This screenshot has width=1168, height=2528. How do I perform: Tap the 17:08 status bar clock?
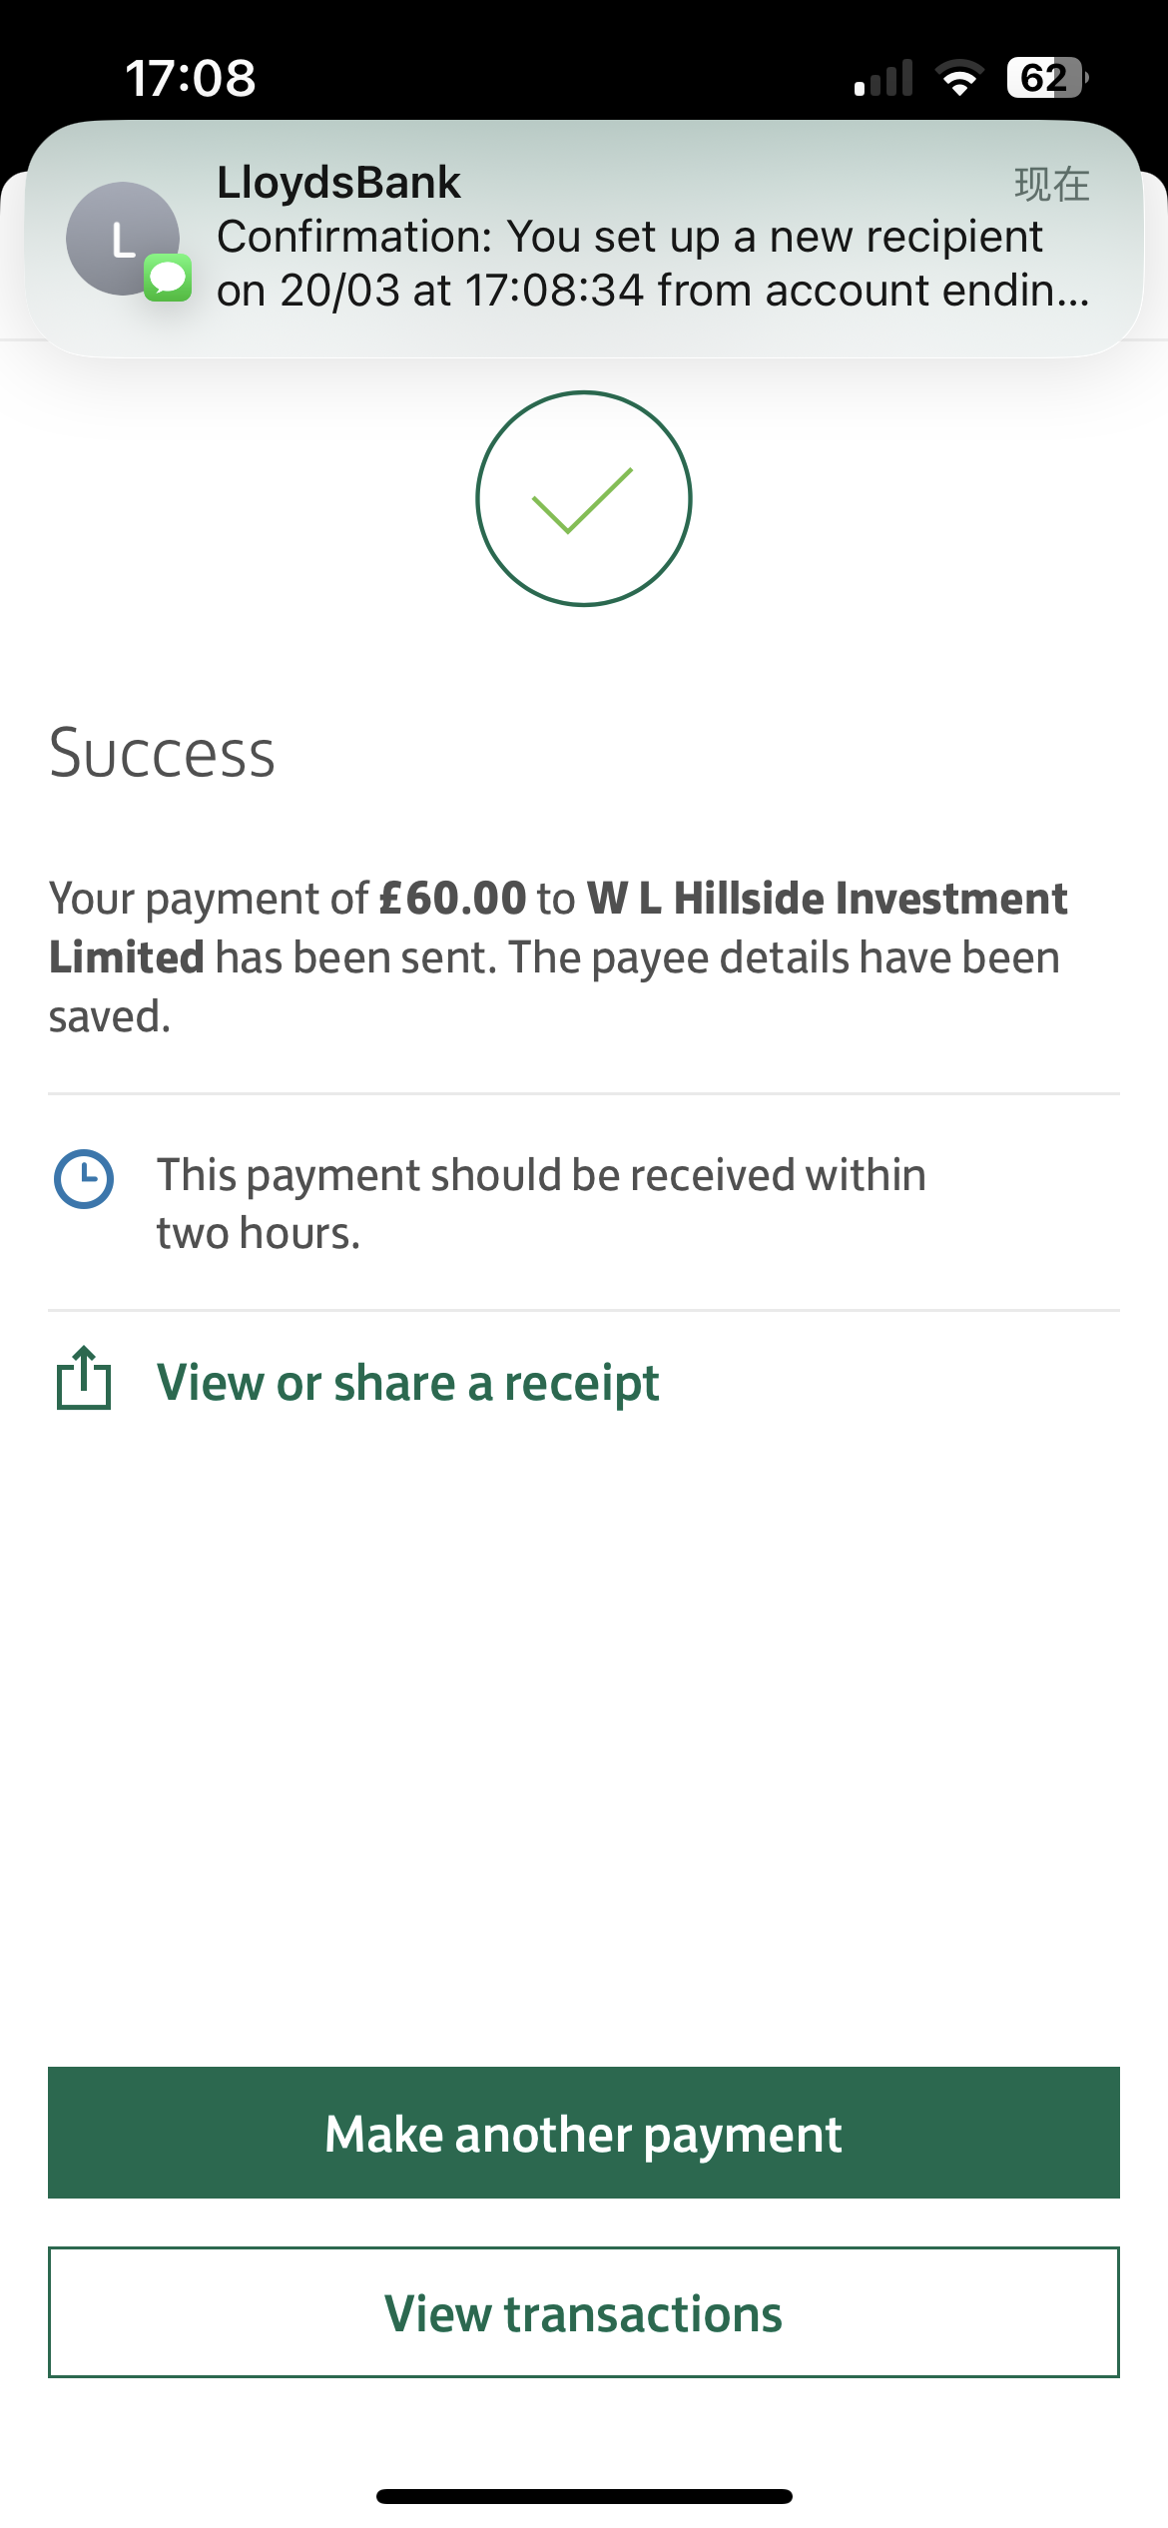(191, 79)
